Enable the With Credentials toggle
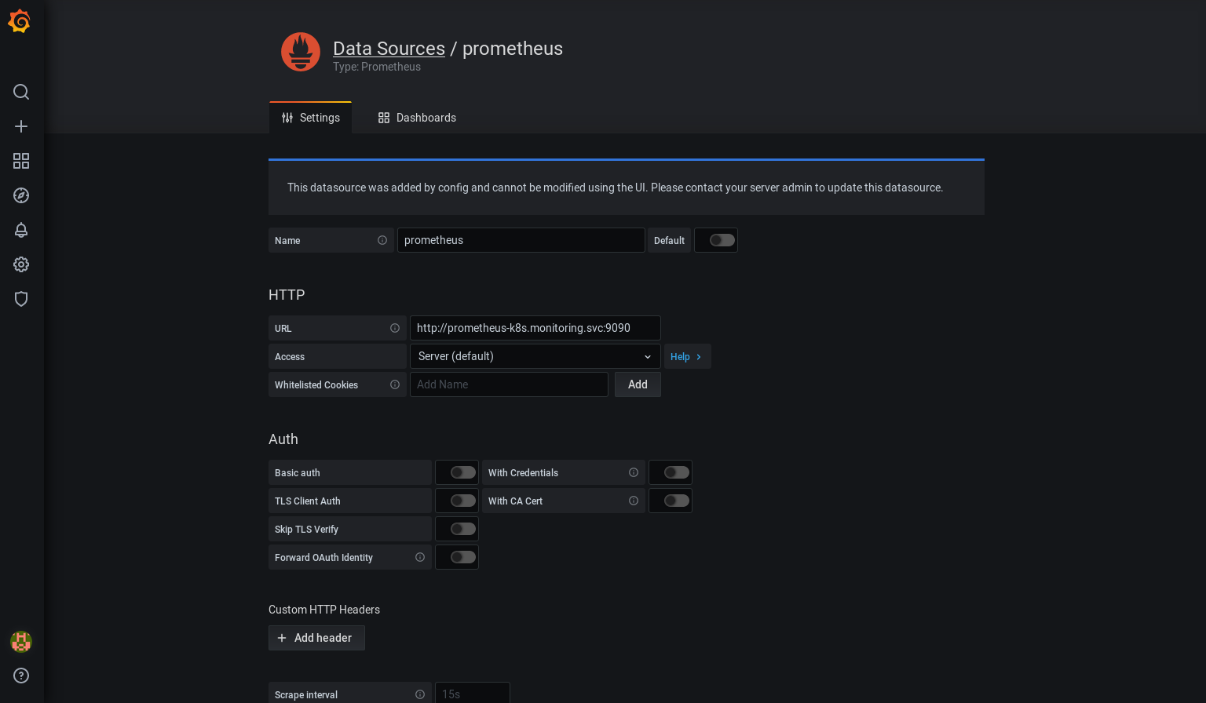 677,472
